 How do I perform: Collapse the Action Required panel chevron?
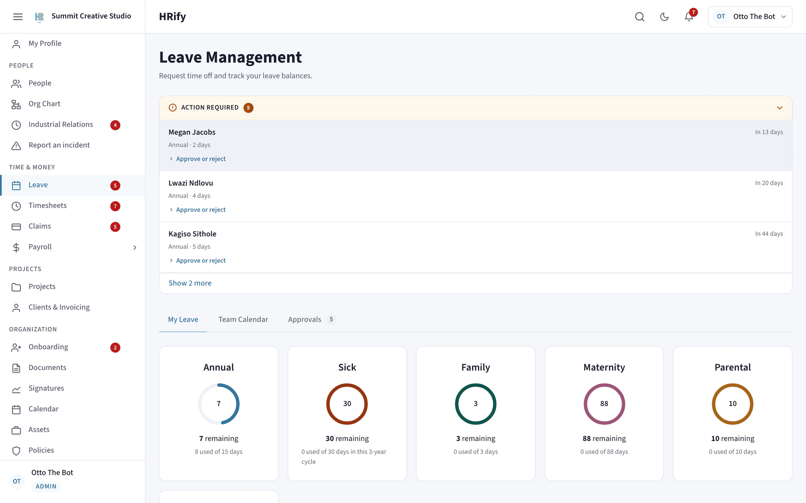(x=780, y=108)
